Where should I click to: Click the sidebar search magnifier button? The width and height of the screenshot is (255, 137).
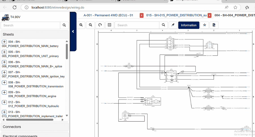coord(64,25)
